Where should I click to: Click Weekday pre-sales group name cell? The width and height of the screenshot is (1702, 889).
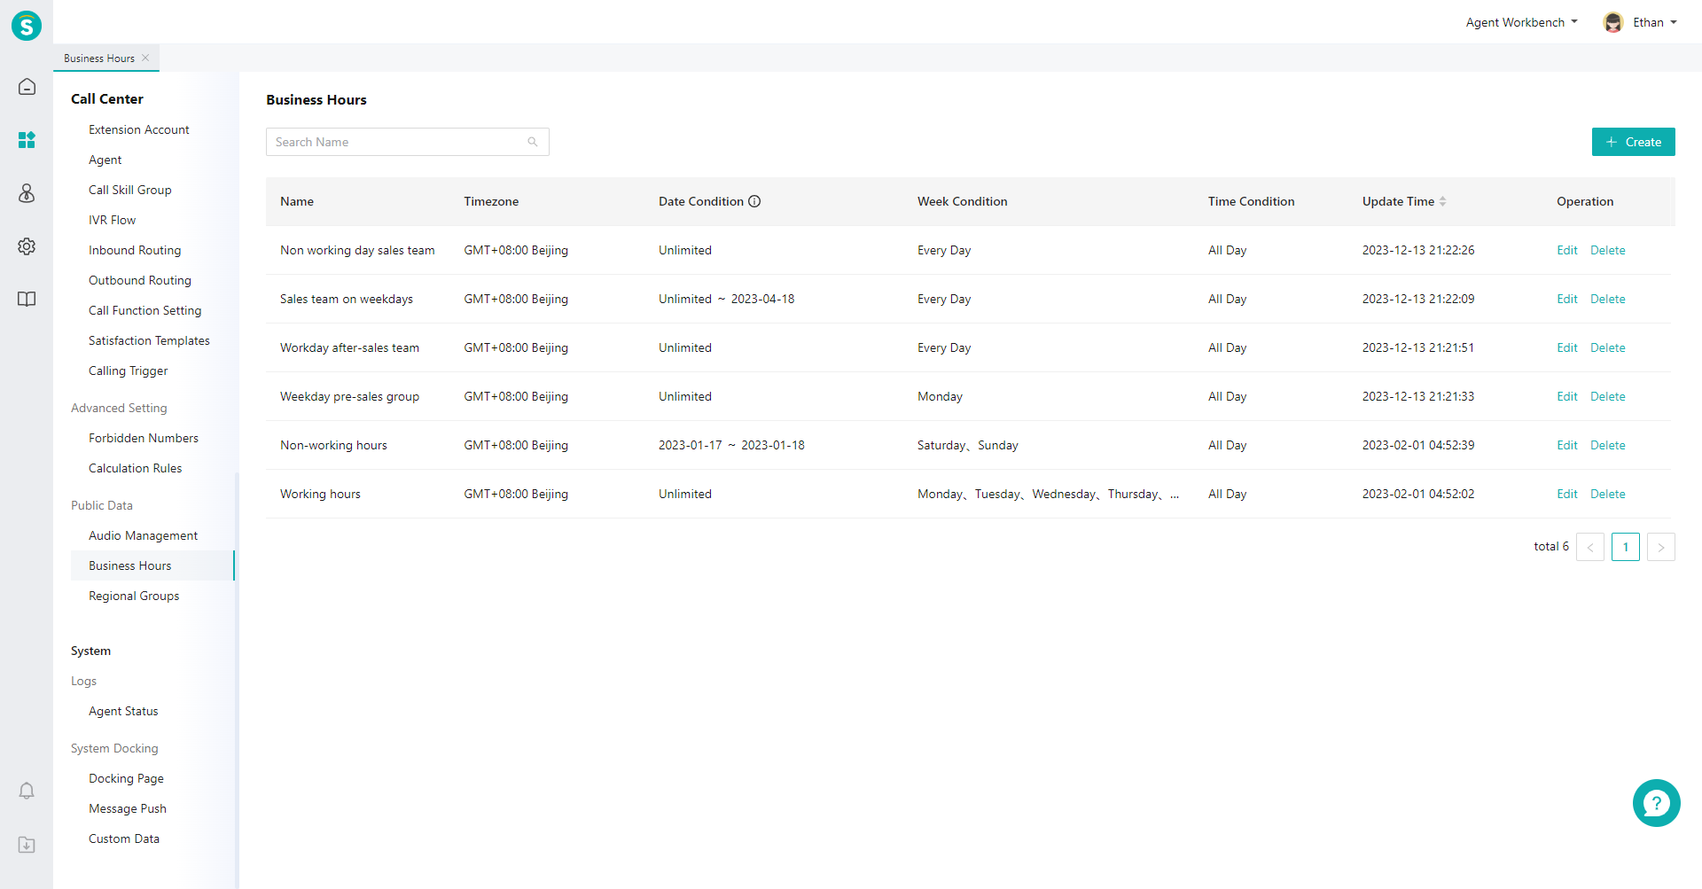(x=350, y=396)
